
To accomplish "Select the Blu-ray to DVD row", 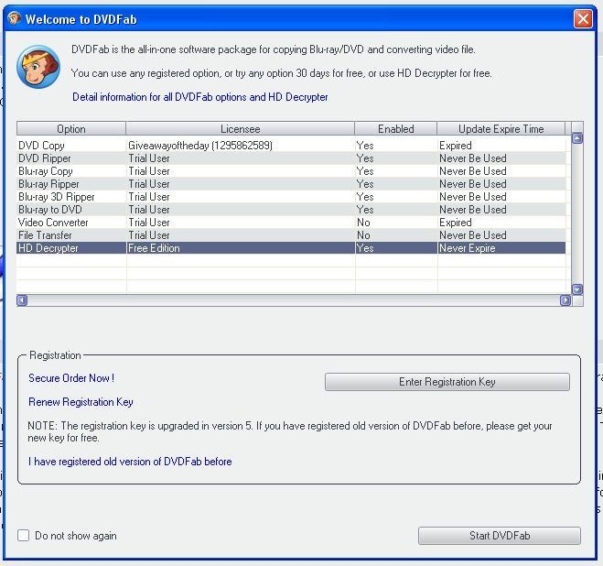I will pos(291,210).
